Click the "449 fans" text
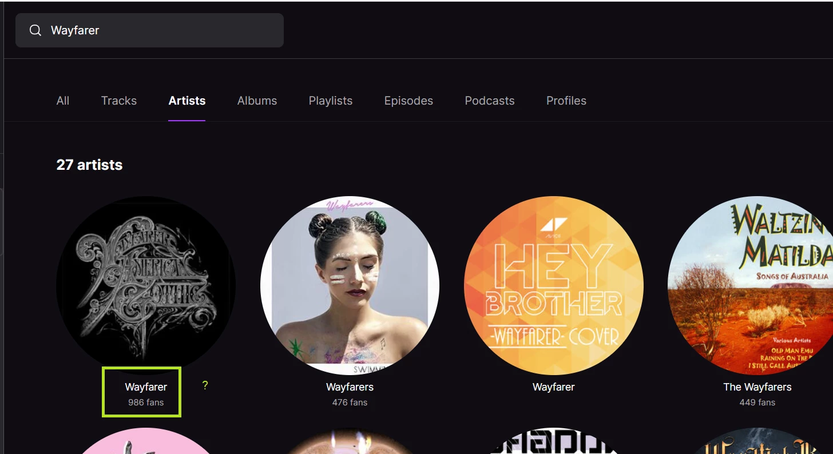 click(x=757, y=403)
